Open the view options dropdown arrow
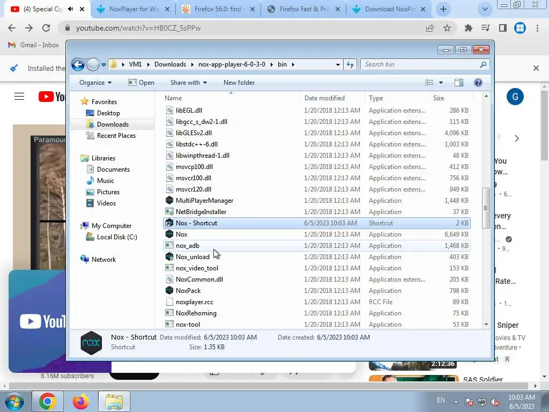This screenshot has width=549, height=412. 441,83
